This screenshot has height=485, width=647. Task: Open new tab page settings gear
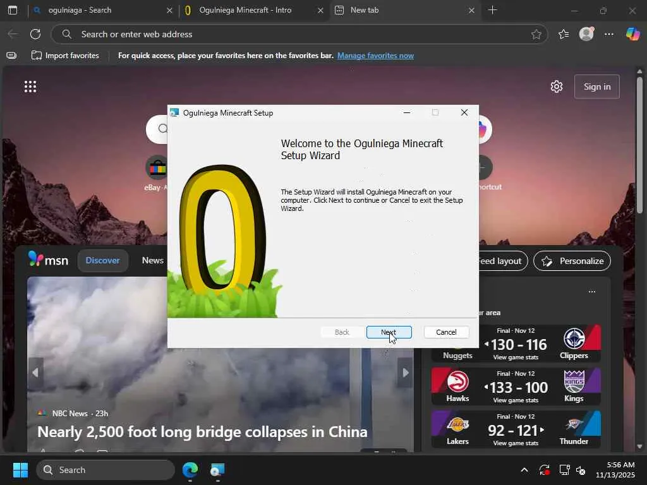(x=556, y=87)
